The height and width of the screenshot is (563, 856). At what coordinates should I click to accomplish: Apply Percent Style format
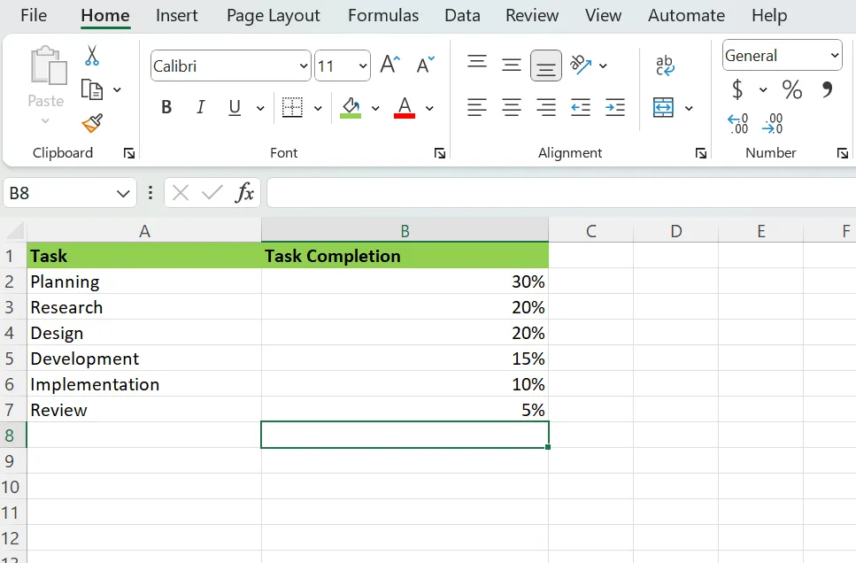coord(792,89)
